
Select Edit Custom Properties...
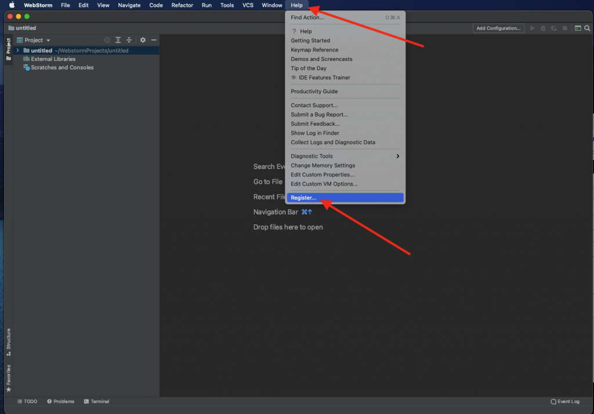pyautogui.click(x=345, y=175)
